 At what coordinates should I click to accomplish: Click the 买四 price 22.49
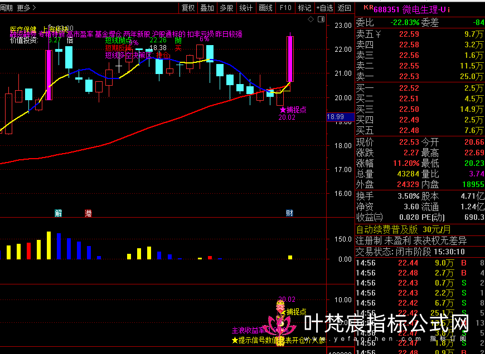[x=409, y=120]
